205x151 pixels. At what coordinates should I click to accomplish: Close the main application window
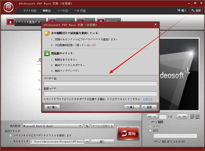click(201, 3)
